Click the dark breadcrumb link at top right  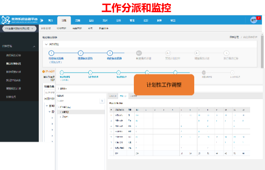(234, 37)
